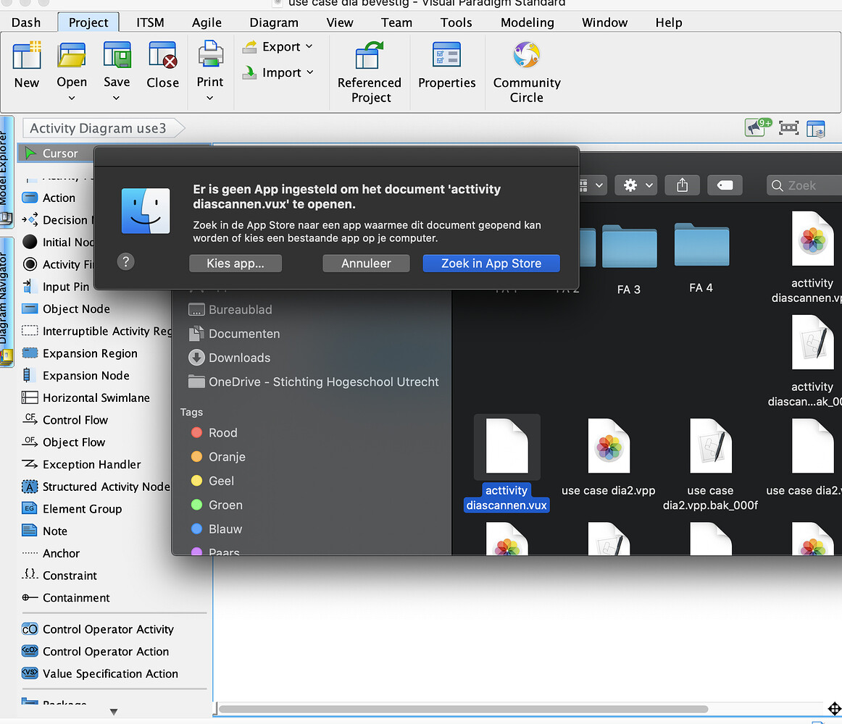
Task: Select the Exception Handler tool
Action: tap(82, 464)
